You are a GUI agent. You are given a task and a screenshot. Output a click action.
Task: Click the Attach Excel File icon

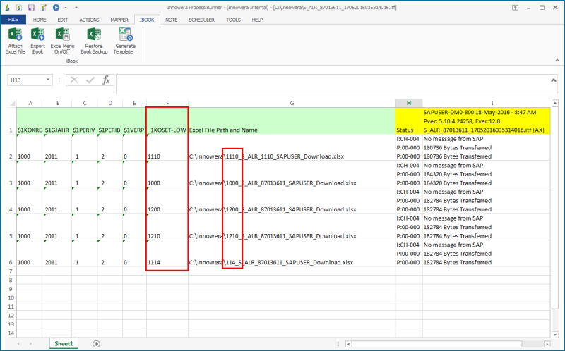point(15,40)
